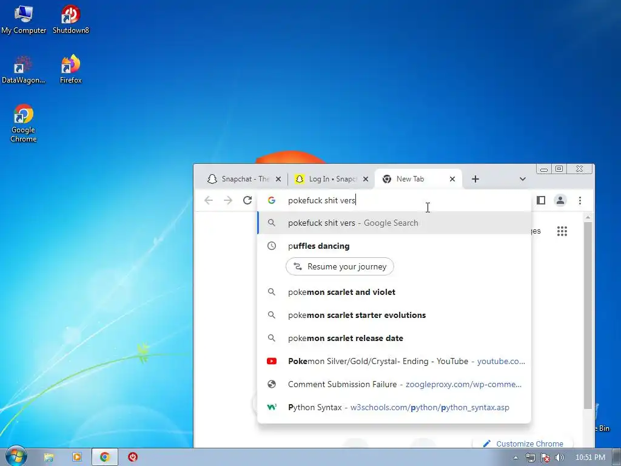Show hidden system tray icons
This screenshot has width=621, height=466.
click(x=515, y=458)
